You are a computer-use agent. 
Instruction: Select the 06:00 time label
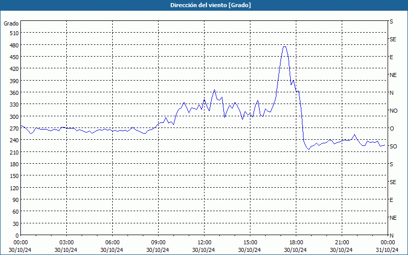pos(112,243)
